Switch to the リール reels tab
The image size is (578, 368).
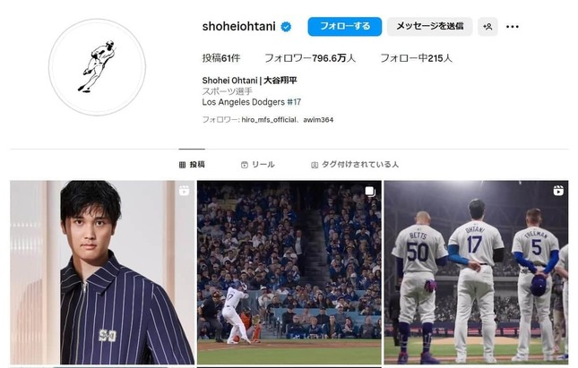[x=258, y=165]
